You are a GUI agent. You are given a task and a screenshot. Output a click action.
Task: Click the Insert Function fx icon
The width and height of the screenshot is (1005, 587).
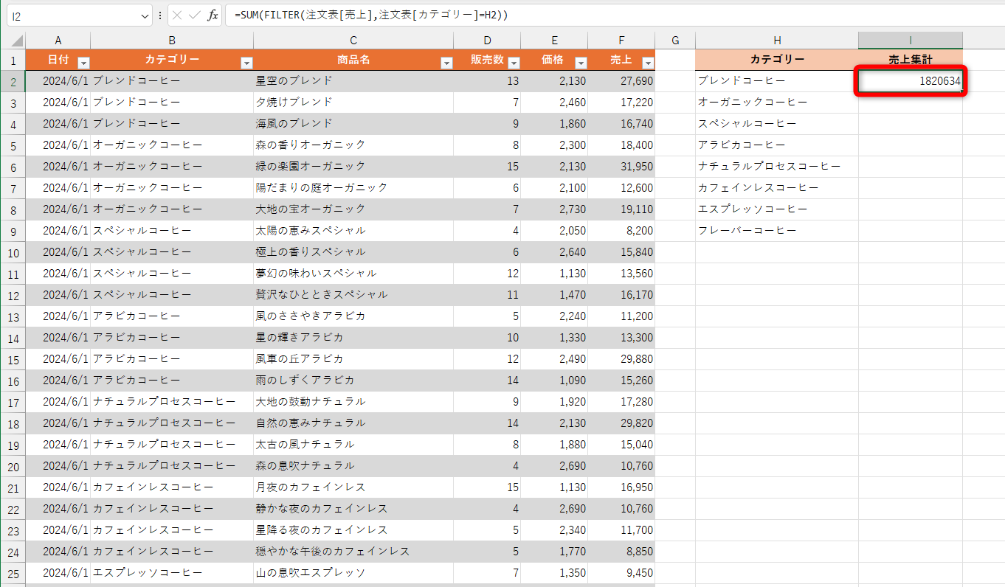(213, 15)
